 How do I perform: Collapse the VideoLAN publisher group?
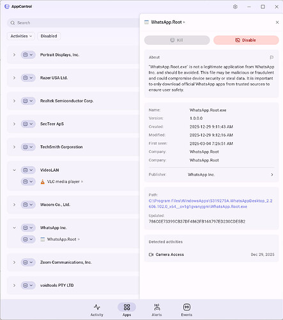coord(14,170)
